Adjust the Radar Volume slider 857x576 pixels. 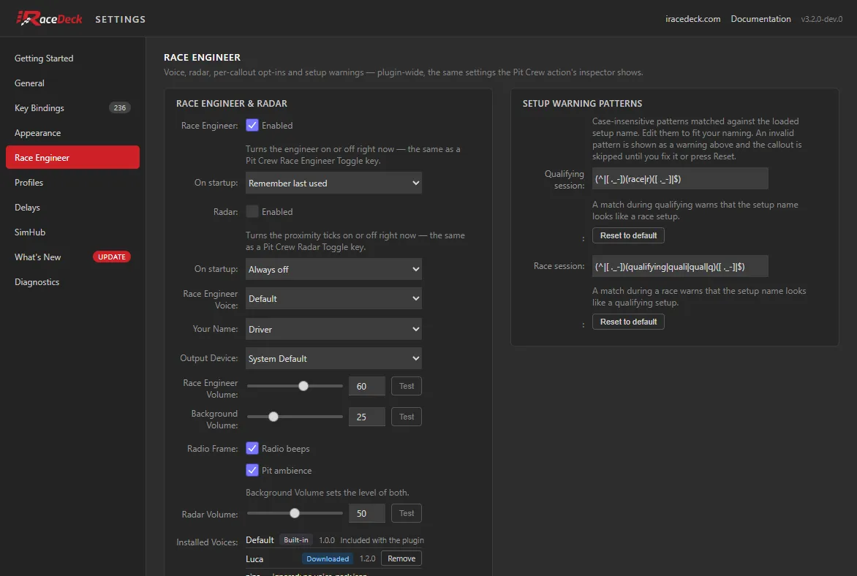[x=295, y=513]
